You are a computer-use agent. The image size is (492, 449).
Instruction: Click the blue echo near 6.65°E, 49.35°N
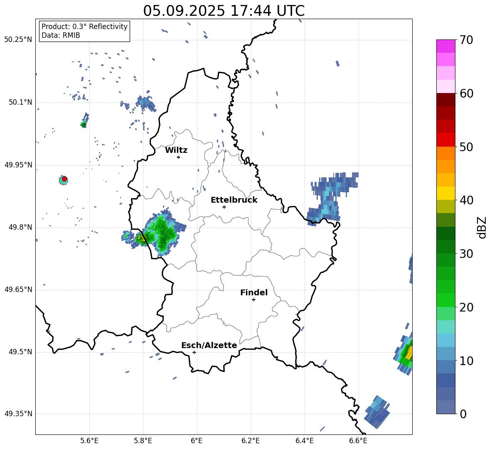point(377,412)
